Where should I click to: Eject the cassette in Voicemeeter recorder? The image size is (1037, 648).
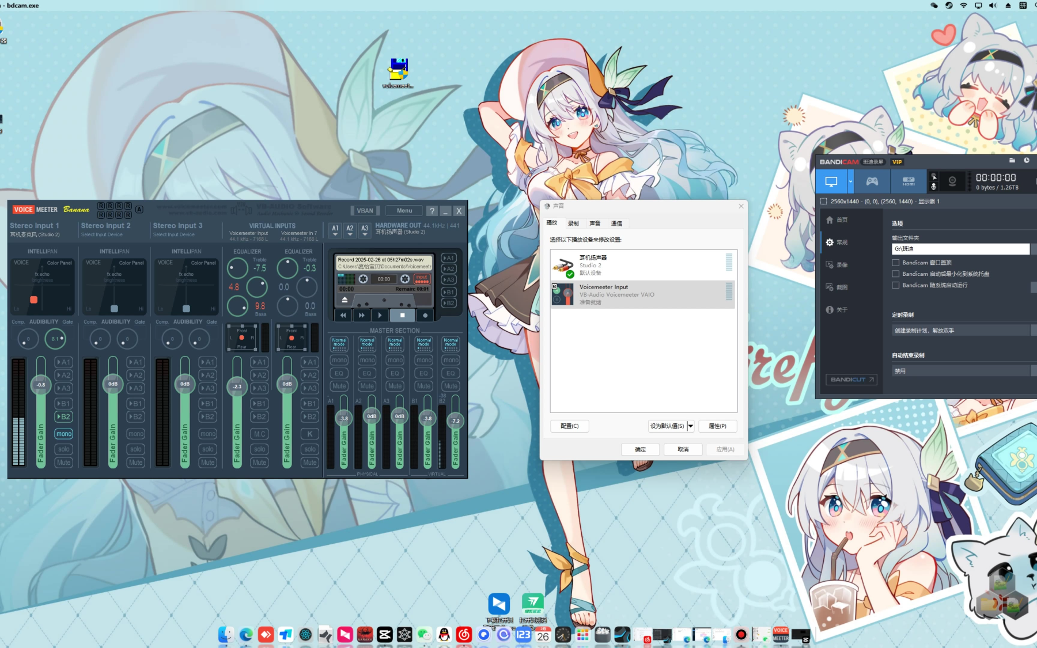[x=345, y=300]
